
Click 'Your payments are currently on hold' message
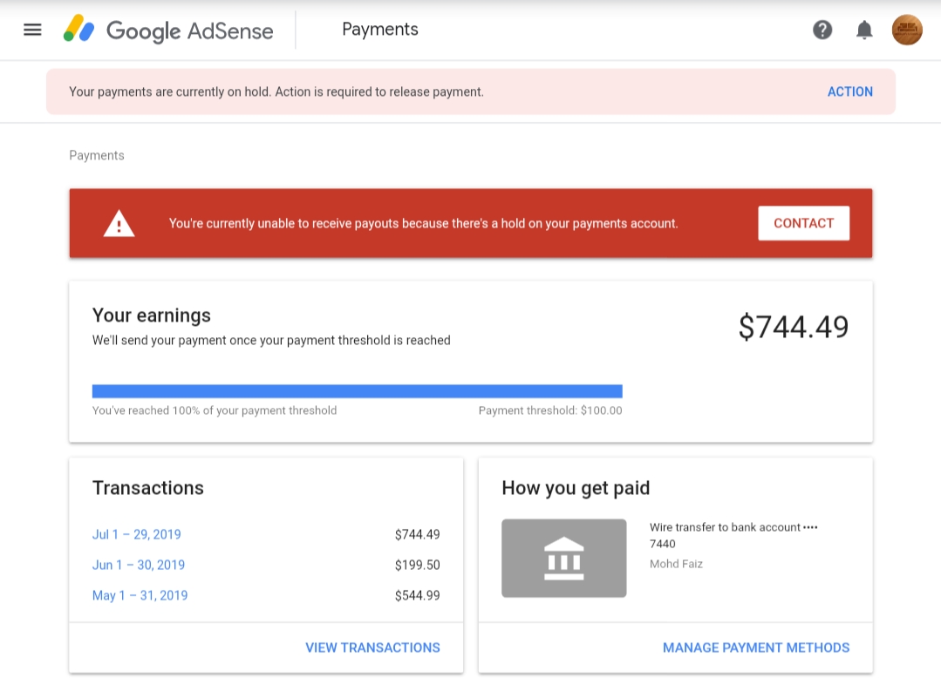click(276, 92)
